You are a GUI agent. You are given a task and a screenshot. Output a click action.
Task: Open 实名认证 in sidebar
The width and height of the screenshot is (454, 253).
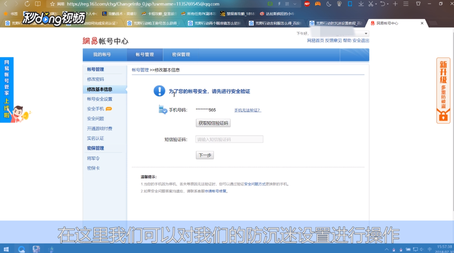tap(96, 138)
